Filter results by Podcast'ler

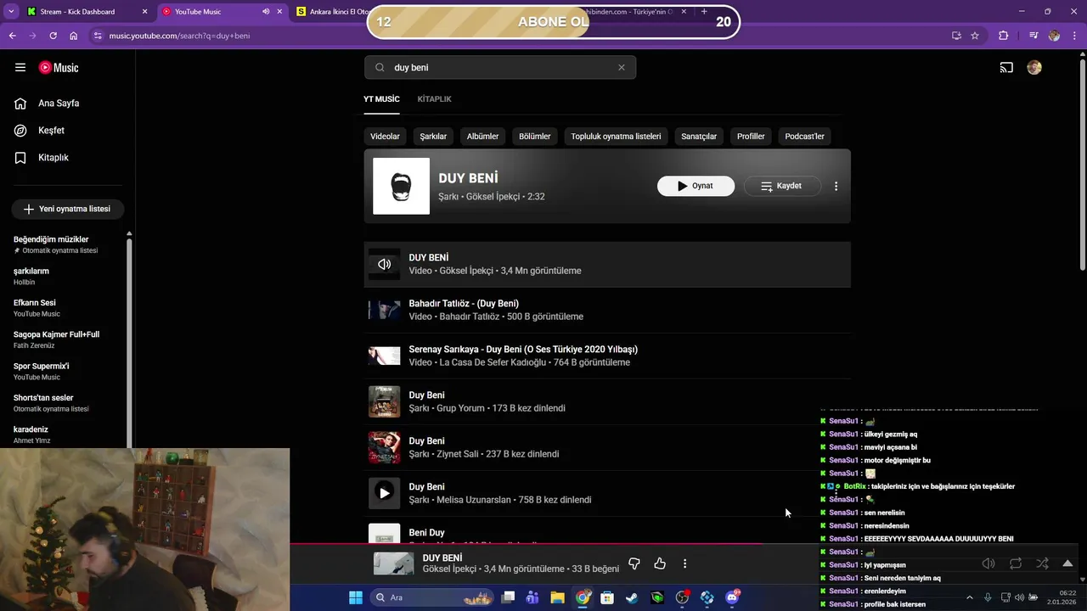click(804, 136)
